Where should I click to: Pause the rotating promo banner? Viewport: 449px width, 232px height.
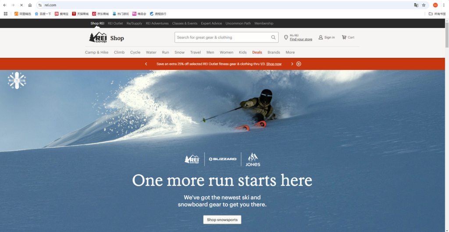pyautogui.click(x=299, y=64)
